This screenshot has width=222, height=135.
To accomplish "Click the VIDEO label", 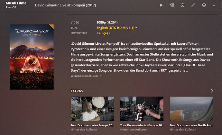I will (x=75, y=22).
